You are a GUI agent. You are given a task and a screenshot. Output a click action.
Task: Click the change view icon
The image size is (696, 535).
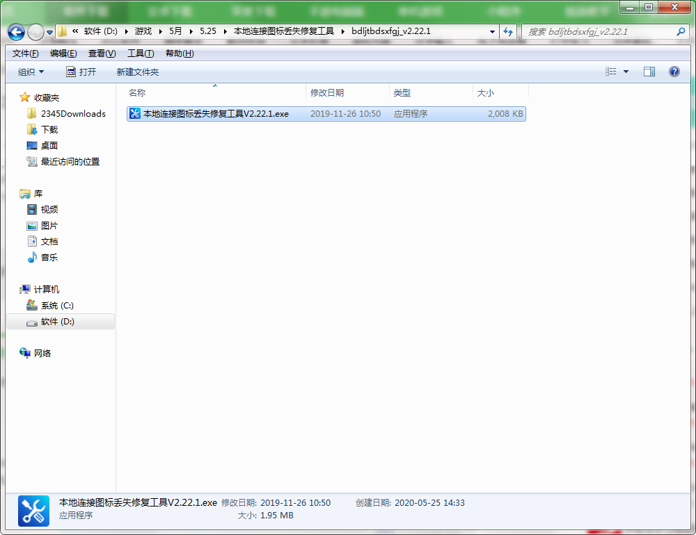tap(611, 72)
